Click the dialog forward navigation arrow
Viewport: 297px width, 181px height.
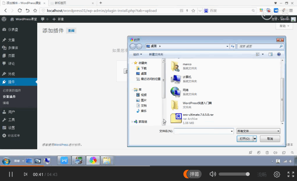point(139,46)
